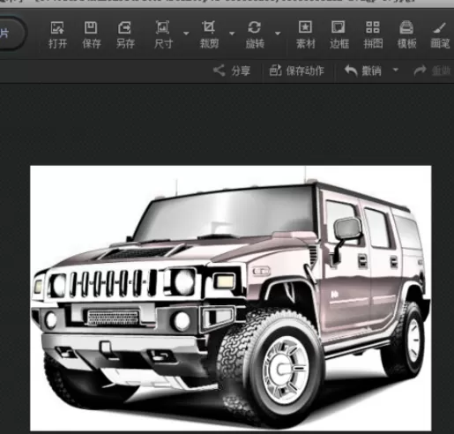Viewport: 454px width, 434px height.
Task: Select the 画笔 (Brush) tool
Action: (x=440, y=34)
